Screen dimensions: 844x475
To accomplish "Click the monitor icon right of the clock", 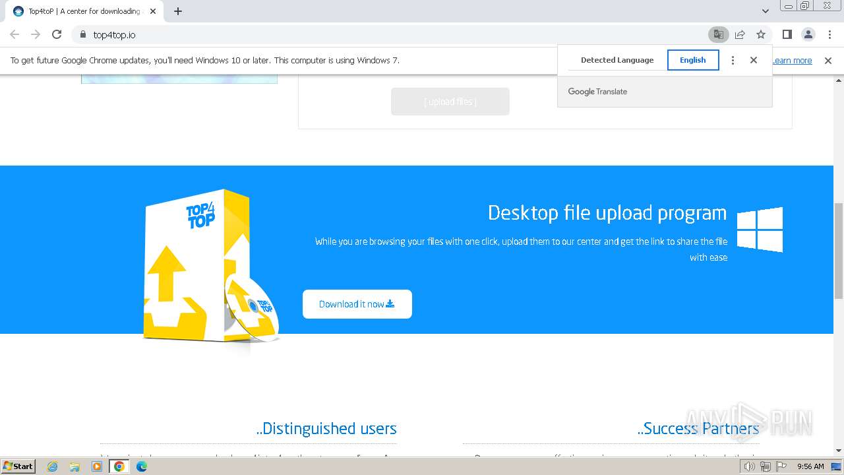I will pyautogui.click(x=836, y=466).
